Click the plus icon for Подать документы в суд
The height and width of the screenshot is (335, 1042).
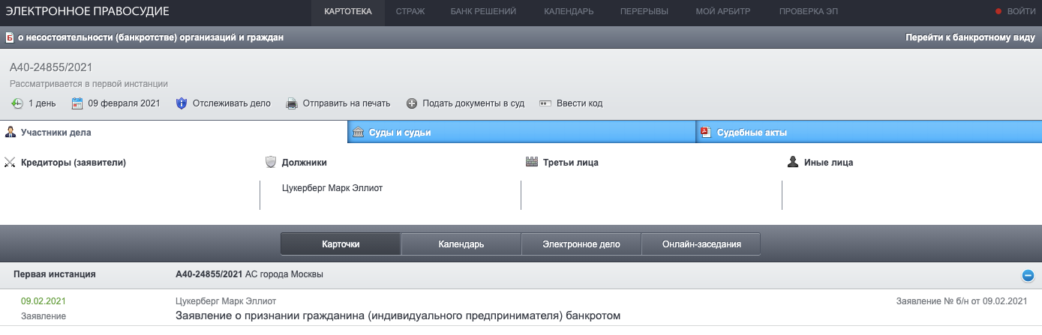[x=412, y=103]
